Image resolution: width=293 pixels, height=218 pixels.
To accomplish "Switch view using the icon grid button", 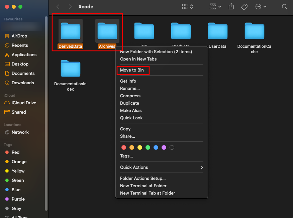I will [188, 7].
